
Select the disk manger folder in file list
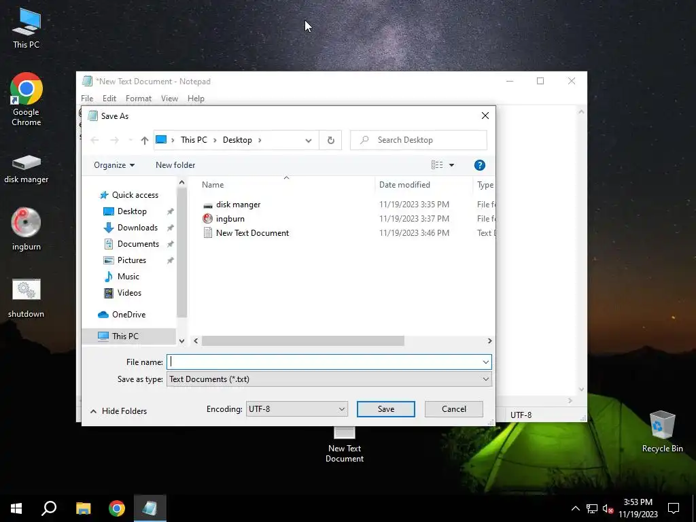pos(238,205)
